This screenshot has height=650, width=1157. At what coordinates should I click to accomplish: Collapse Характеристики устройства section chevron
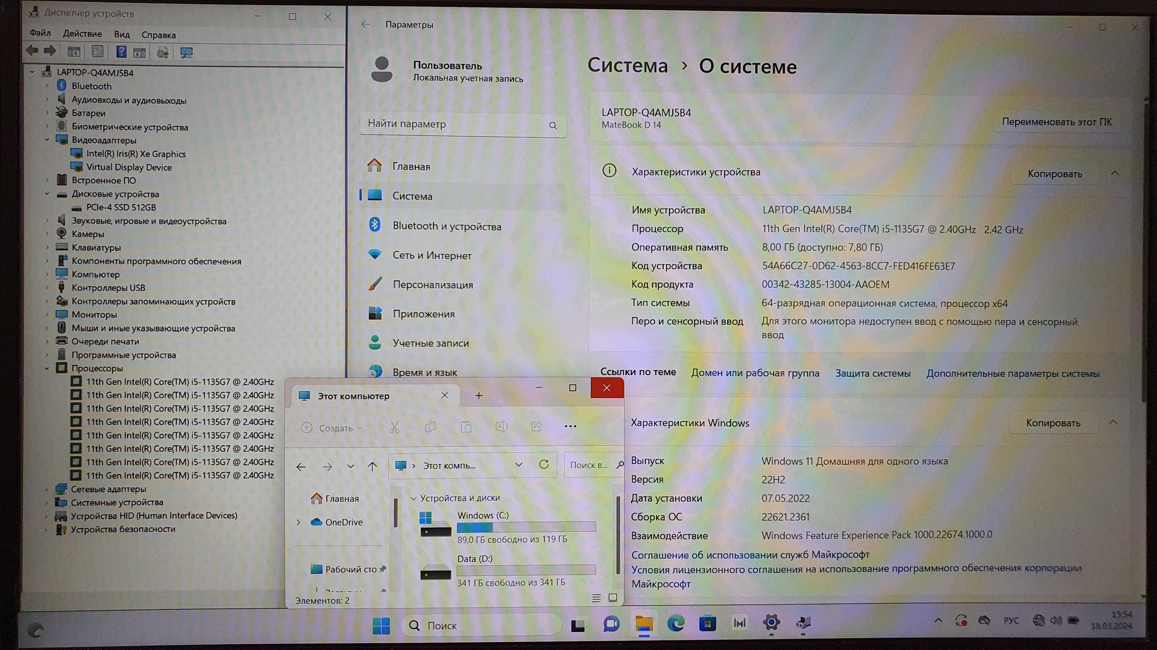click(1115, 173)
